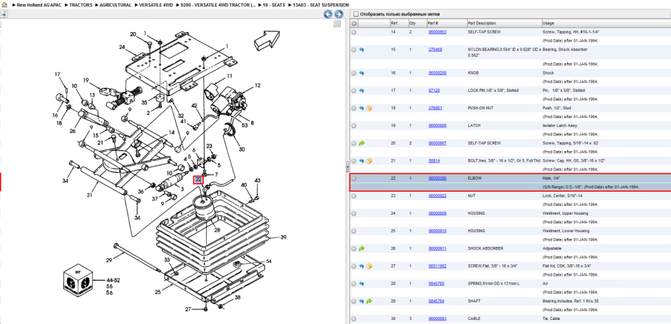Screen dimensions: 671x324
Task: Click the blue arrow icon on PUSH-ON NUT row
Action: click(x=361, y=108)
